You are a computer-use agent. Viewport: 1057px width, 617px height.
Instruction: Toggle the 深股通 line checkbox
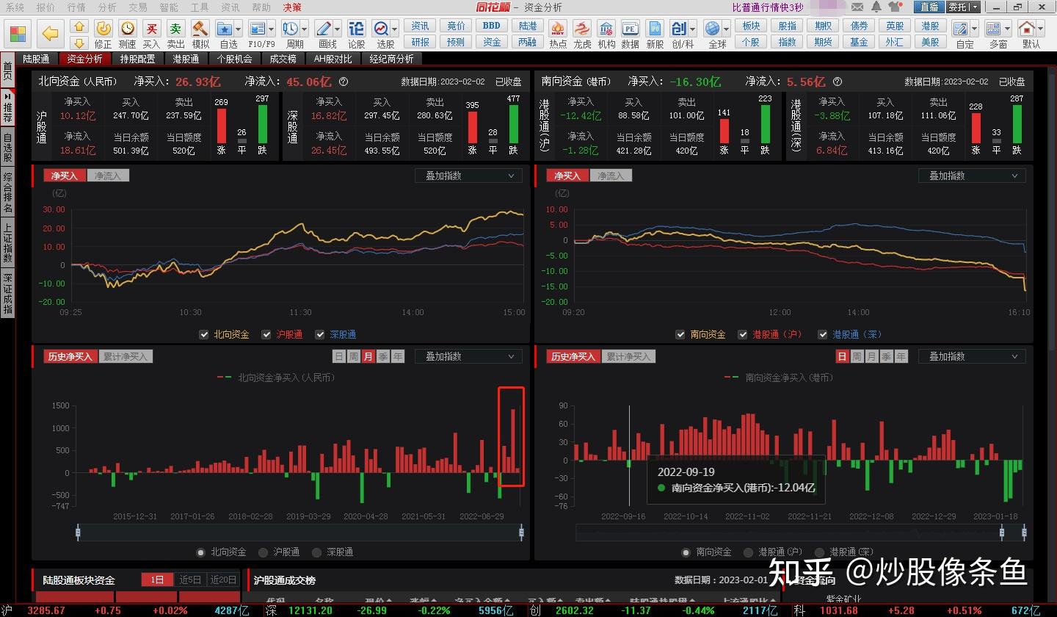pos(320,334)
